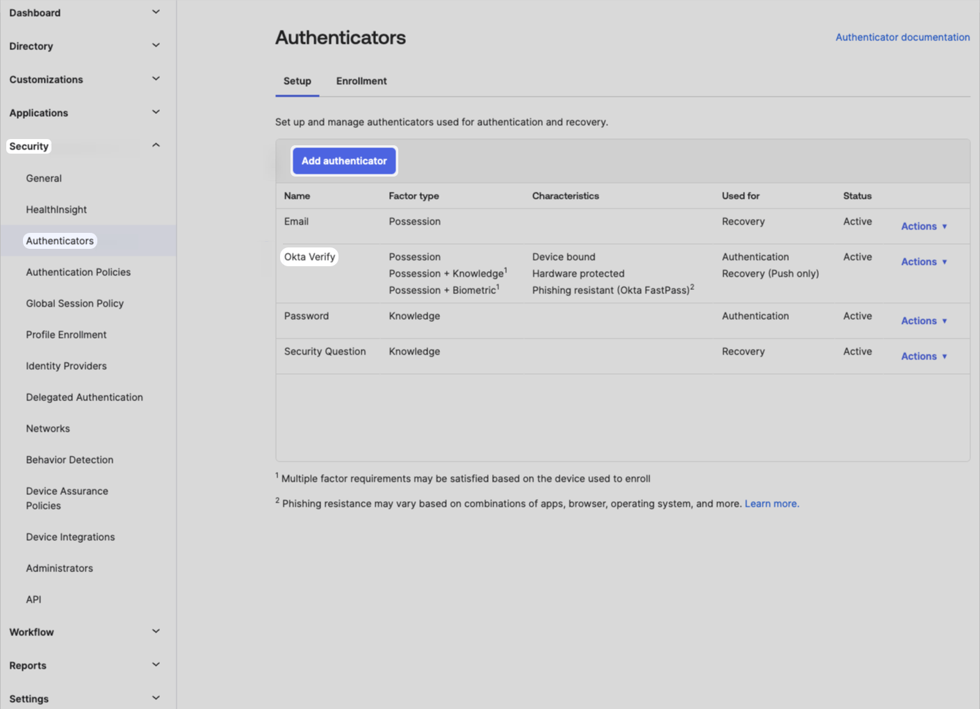The width and height of the screenshot is (980, 709).
Task: Click the Name column header
Action: (x=297, y=195)
